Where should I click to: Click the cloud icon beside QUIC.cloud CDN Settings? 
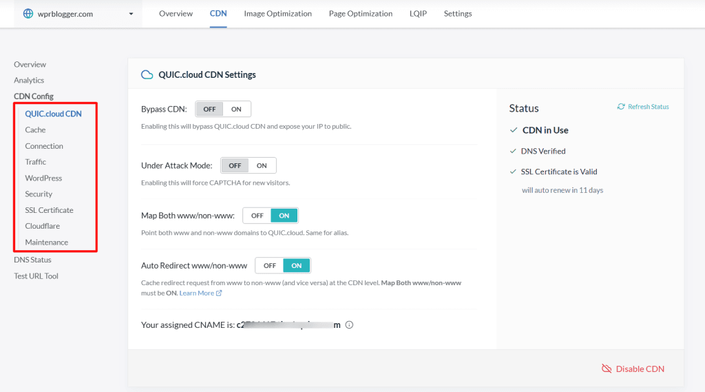[147, 74]
